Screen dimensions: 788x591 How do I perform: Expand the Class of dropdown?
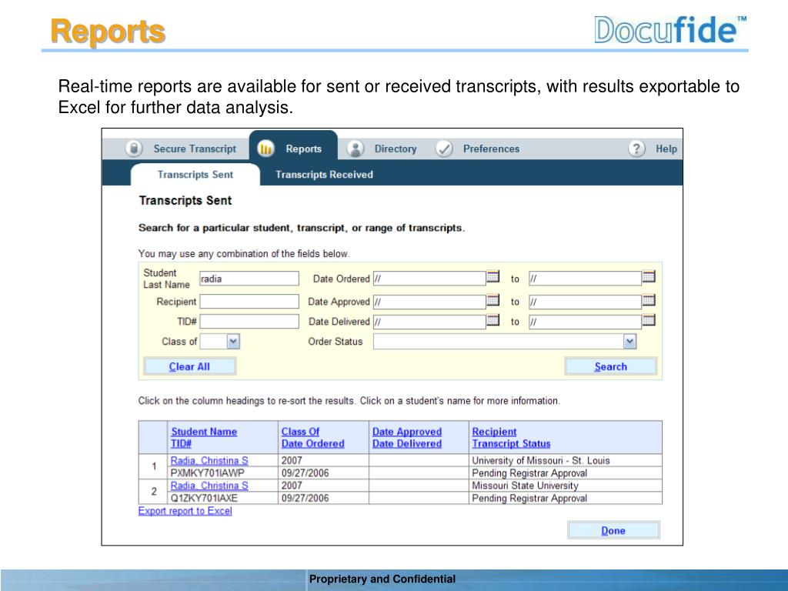point(232,342)
